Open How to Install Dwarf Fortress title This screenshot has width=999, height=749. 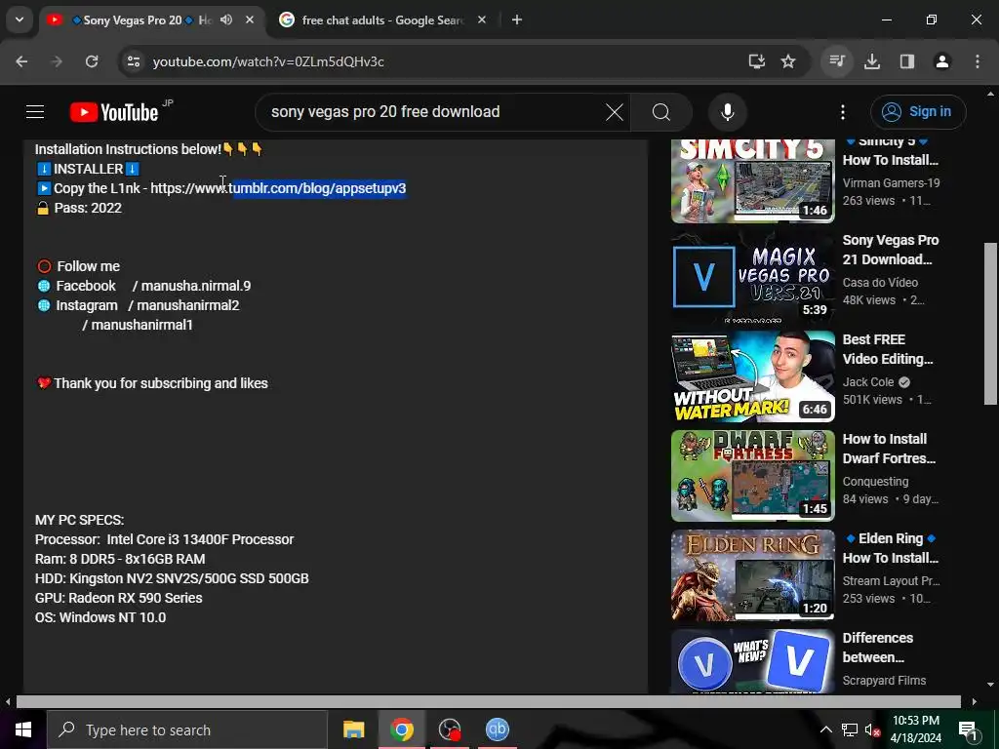pyautogui.click(x=889, y=449)
